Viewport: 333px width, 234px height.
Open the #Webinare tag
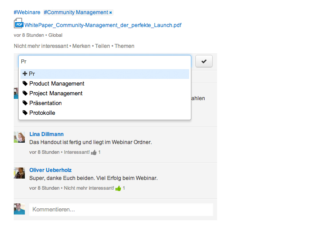coord(27,12)
